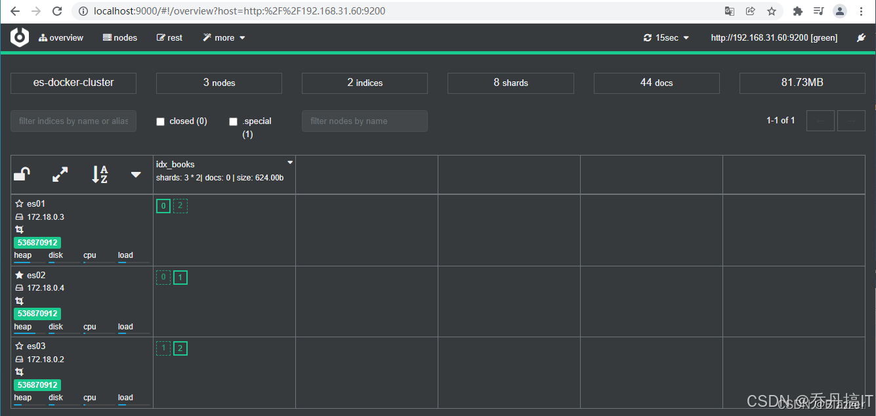The height and width of the screenshot is (416, 876).
Task: Bookmark this page with star icon
Action: pyautogui.click(x=772, y=11)
